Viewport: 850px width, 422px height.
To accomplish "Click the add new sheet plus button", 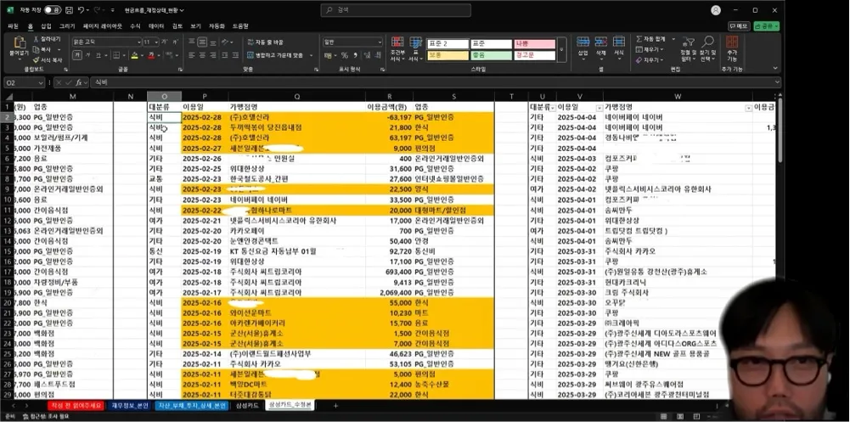I will pos(335,405).
